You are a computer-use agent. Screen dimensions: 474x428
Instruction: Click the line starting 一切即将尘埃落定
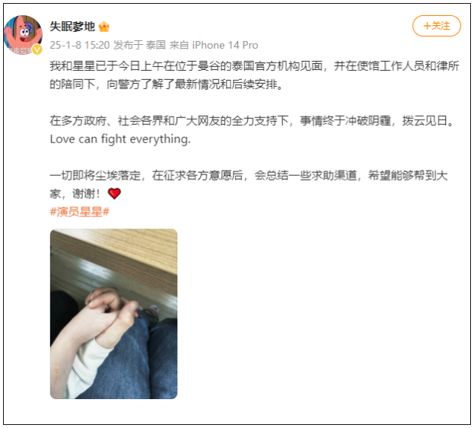(x=249, y=175)
